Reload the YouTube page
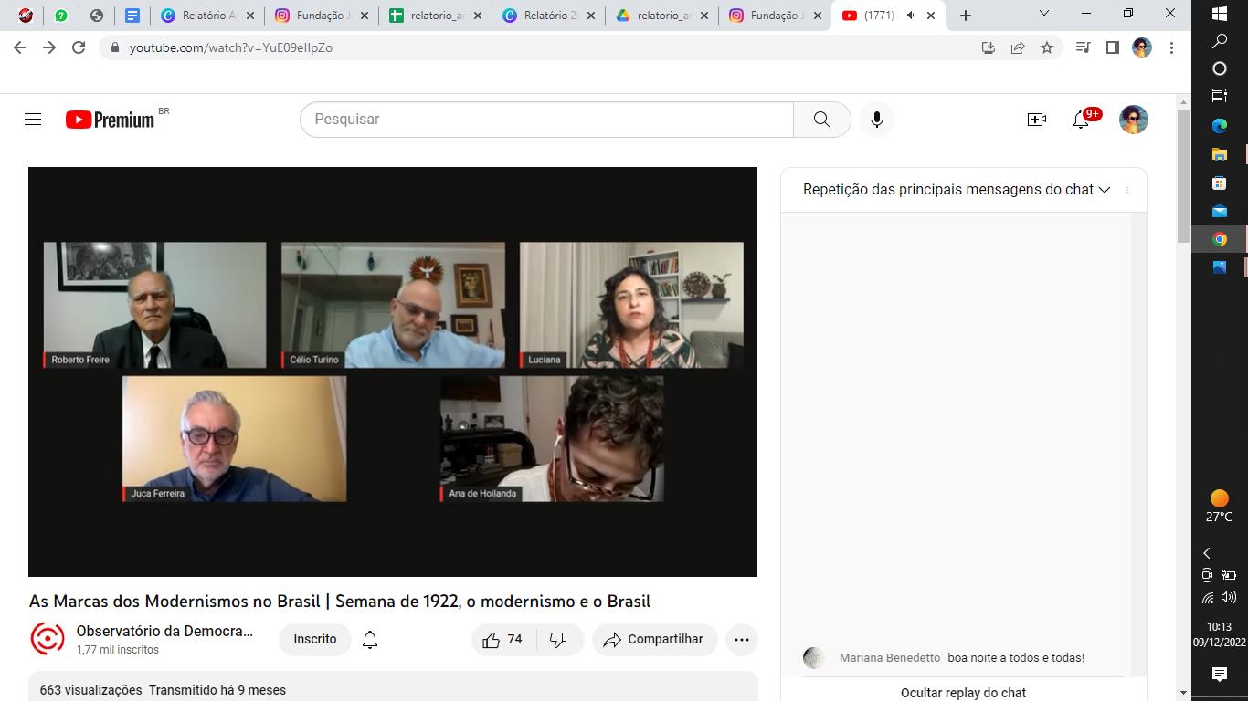1248x701 pixels. click(x=79, y=47)
